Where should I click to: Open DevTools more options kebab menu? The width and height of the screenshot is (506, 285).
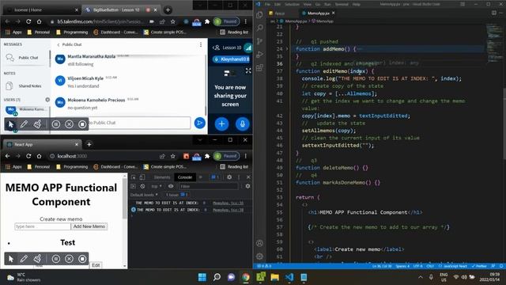(239, 177)
